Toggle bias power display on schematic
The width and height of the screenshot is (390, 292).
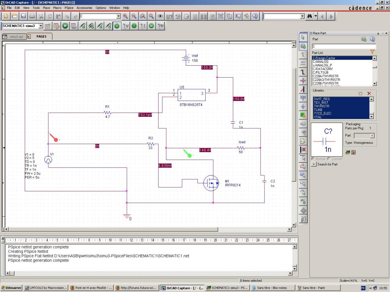coord(151,26)
